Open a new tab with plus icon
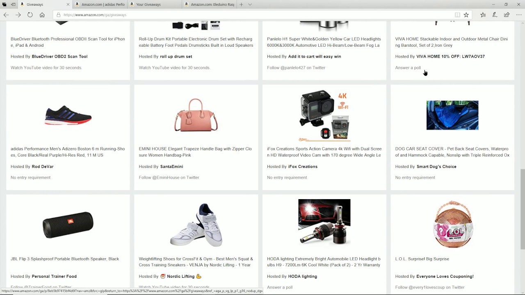The width and height of the screenshot is (525, 295). pyautogui.click(x=241, y=5)
